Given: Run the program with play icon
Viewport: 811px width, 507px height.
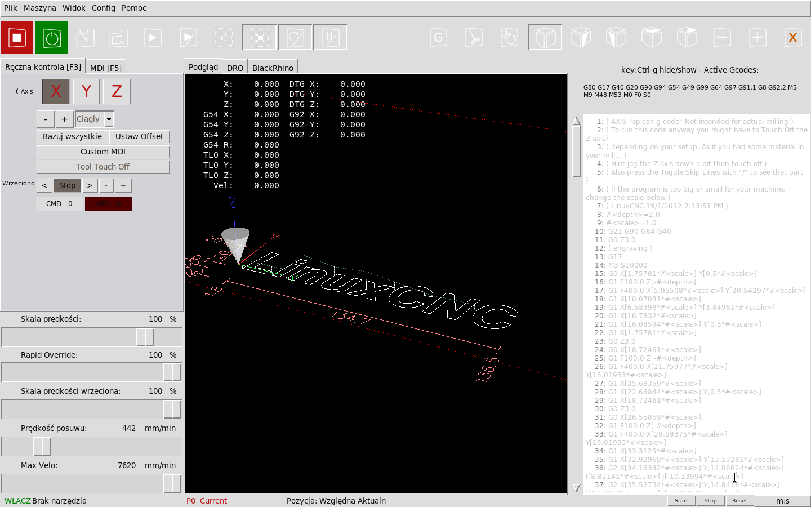Looking at the screenshot, I should point(153,38).
